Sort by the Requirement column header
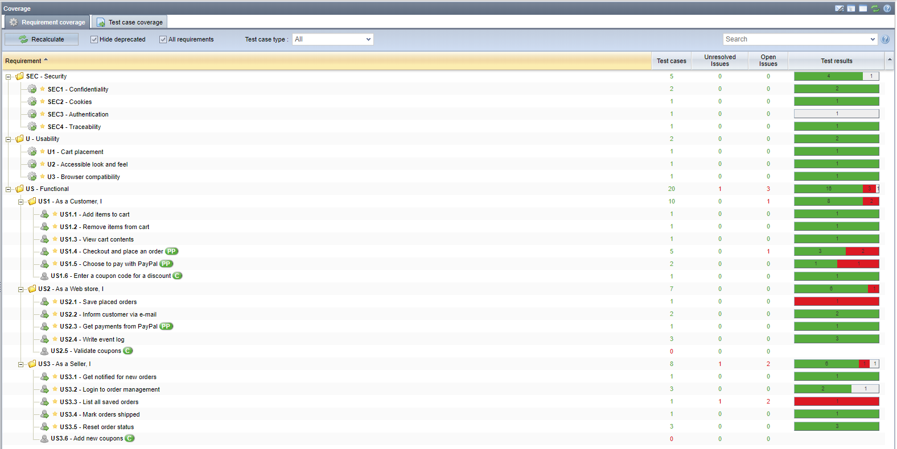Viewport: 897px width, 449px height. click(x=327, y=61)
